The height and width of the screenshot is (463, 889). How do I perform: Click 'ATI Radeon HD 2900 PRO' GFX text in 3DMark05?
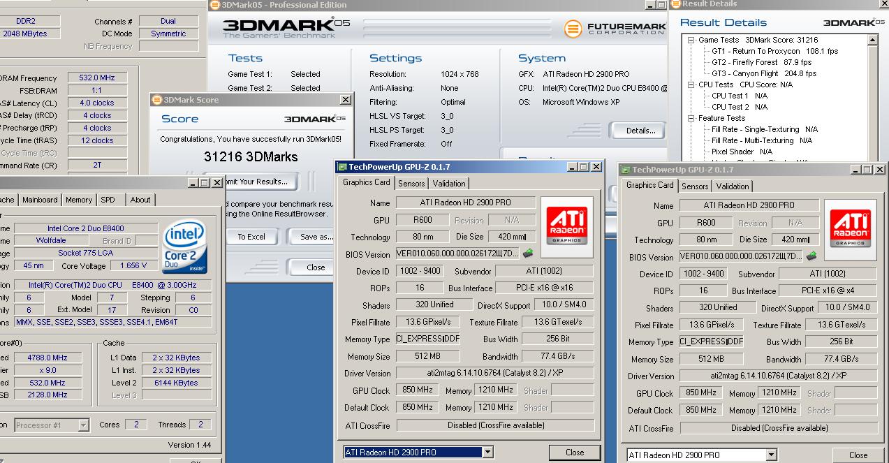586,74
